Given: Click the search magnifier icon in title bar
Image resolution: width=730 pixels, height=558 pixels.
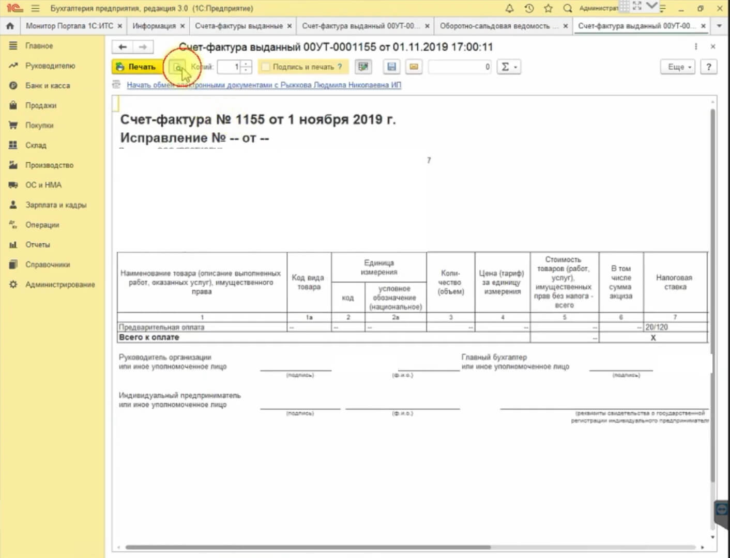Looking at the screenshot, I should click(x=567, y=8).
